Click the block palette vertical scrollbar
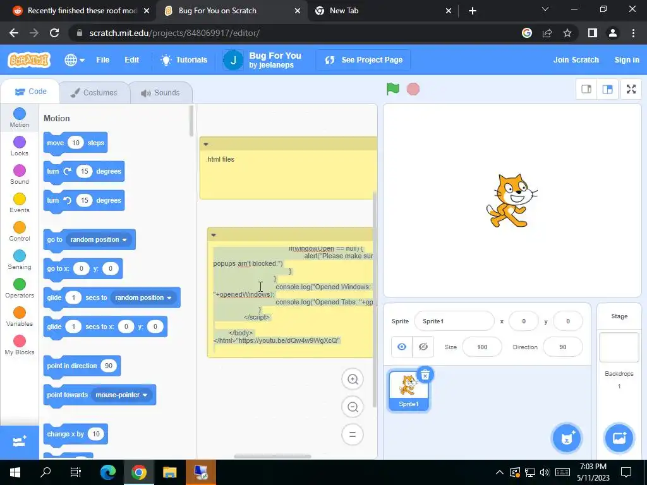 [x=191, y=121]
